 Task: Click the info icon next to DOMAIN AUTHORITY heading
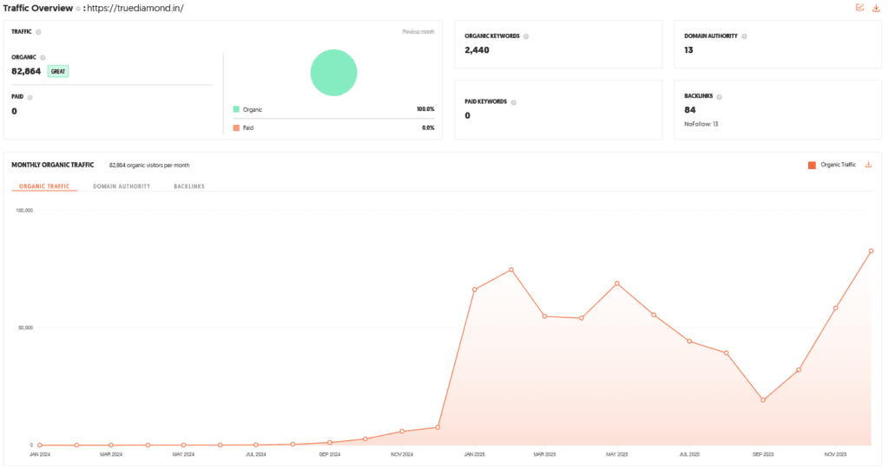click(x=744, y=36)
